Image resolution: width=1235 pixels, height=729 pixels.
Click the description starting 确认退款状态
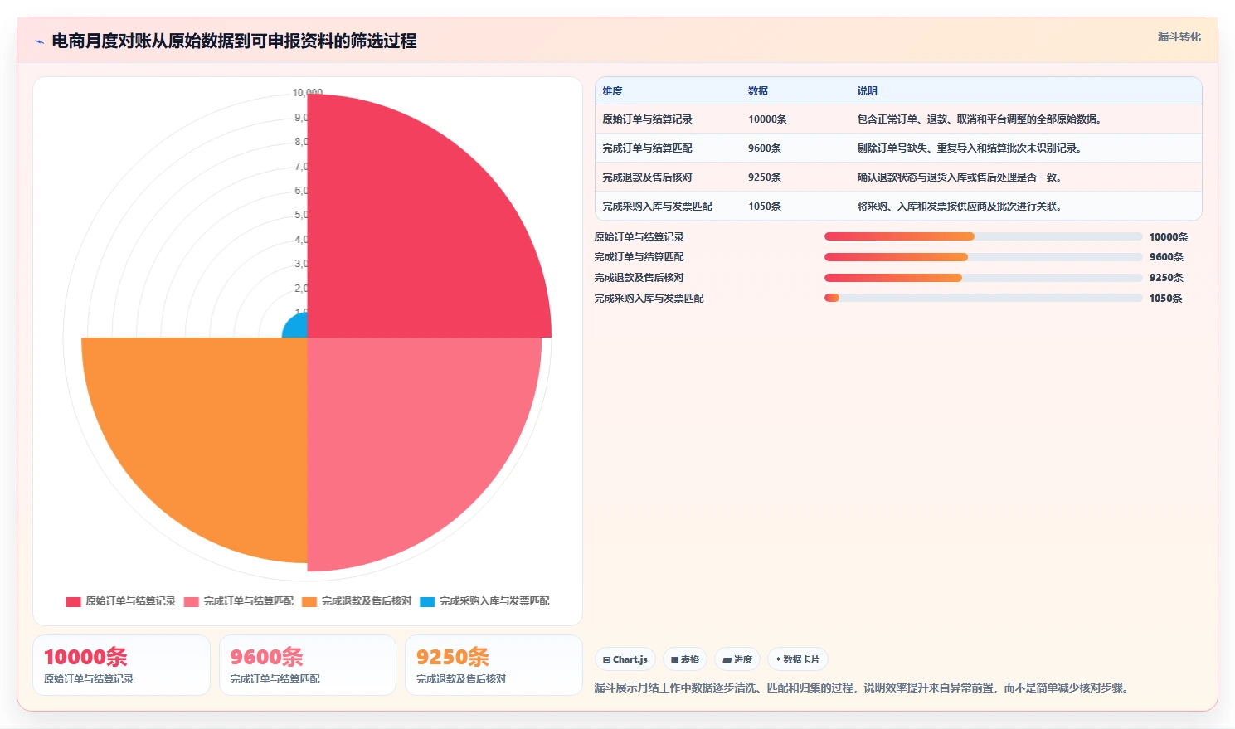960,177
